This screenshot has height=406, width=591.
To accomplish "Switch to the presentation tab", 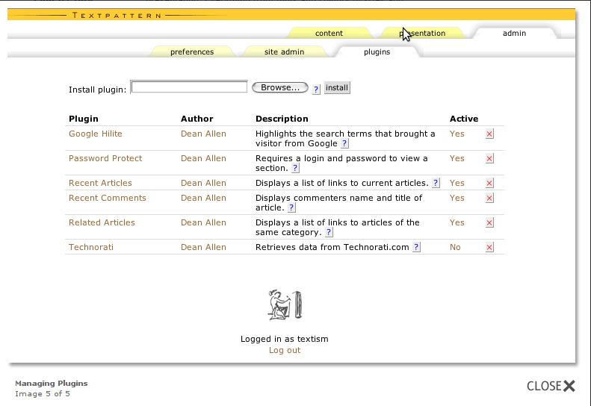I will pyautogui.click(x=422, y=33).
